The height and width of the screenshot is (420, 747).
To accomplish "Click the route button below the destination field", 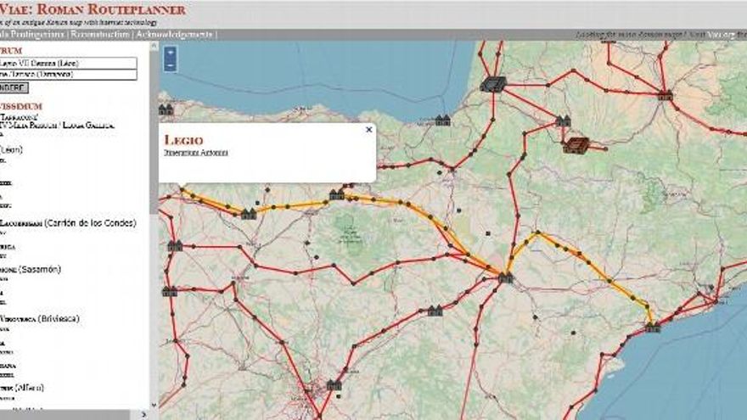I will [14, 87].
